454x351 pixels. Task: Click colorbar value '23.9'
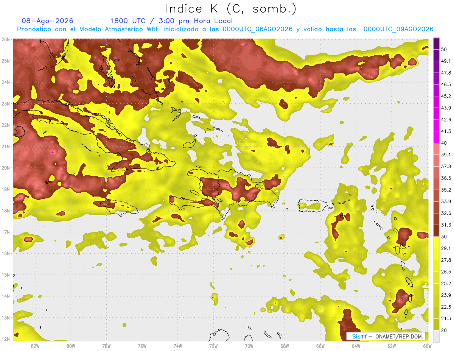pyautogui.click(x=446, y=295)
